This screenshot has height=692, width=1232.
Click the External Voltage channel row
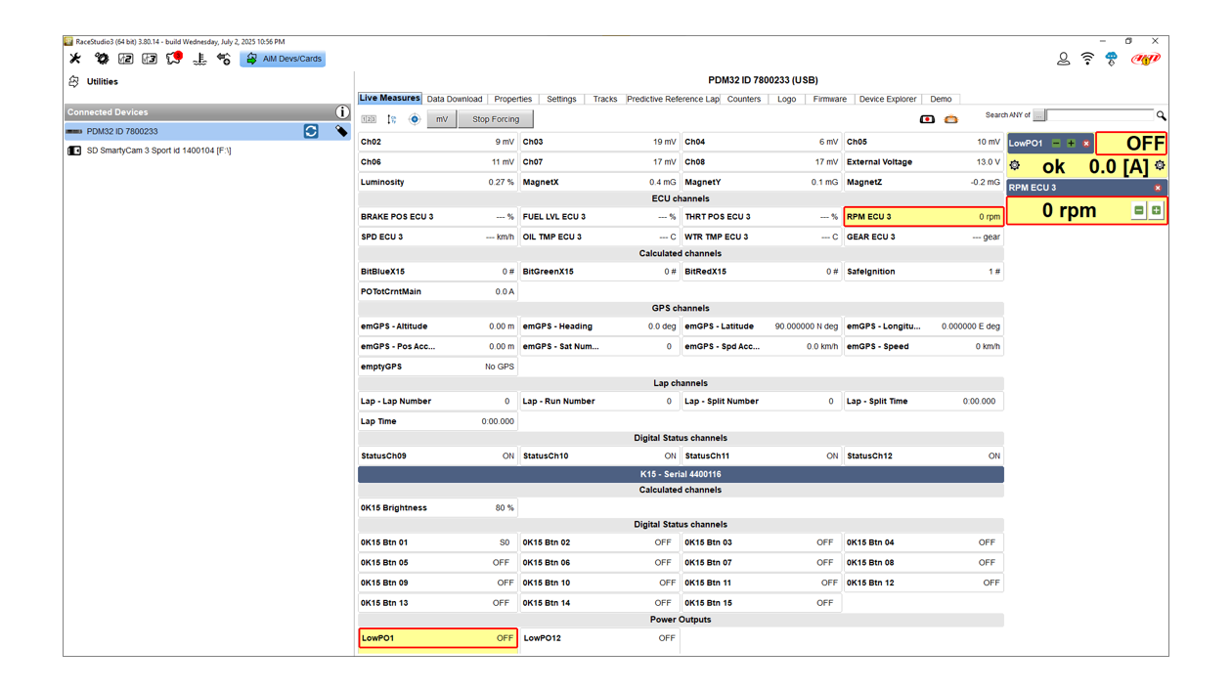(x=923, y=162)
